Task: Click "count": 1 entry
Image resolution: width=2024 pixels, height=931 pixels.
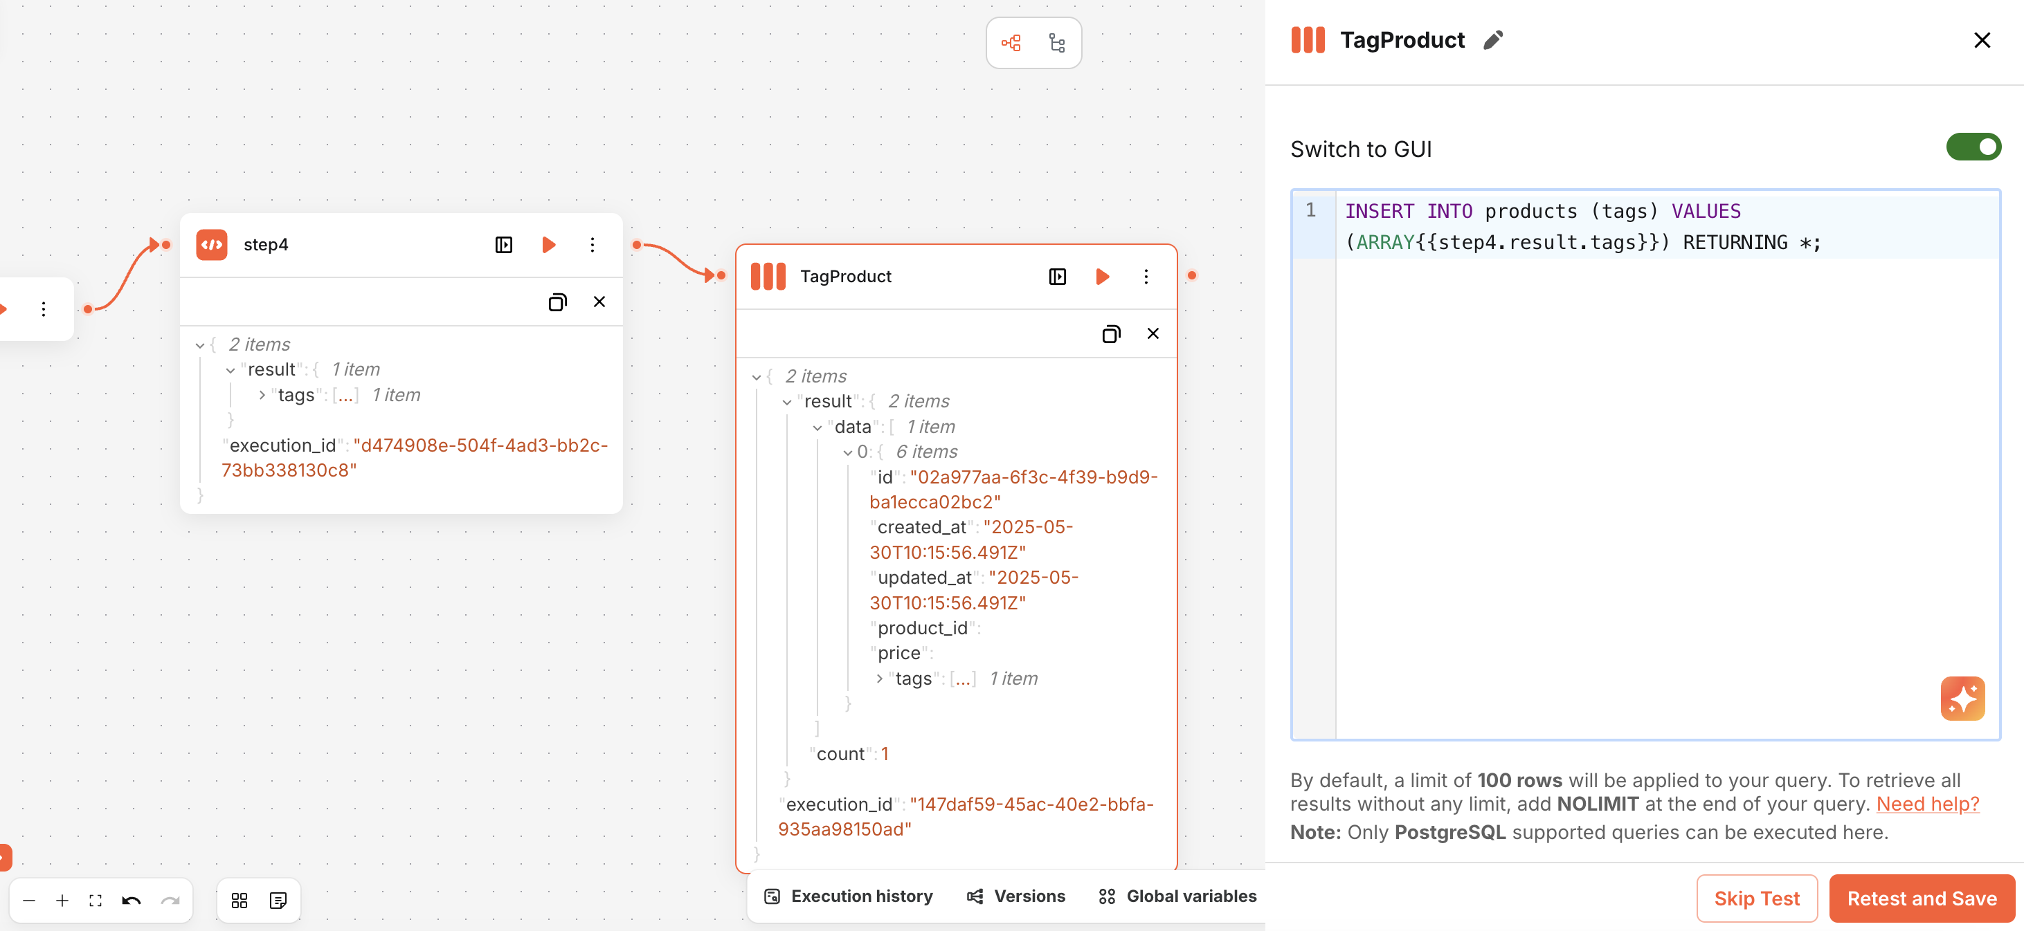Action: coord(849,755)
